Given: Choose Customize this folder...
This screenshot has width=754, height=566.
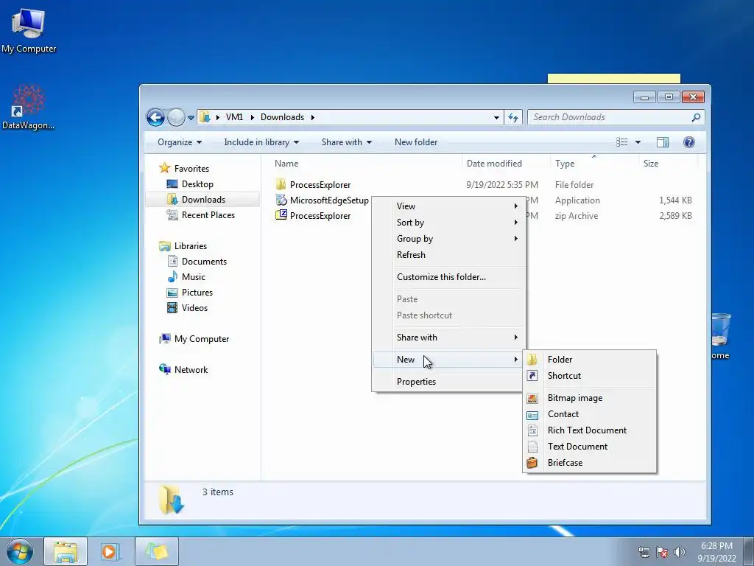Looking at the screenshot, I should click(x=449, y=277).
